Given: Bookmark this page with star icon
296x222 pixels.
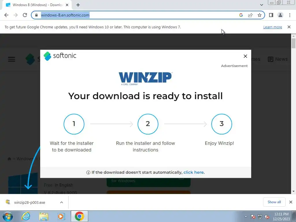Looking at the screenshot, I should click(260, 15).
